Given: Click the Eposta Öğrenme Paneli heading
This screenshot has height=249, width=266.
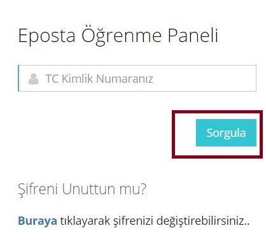Looking at the screenshot, I should tap(118, 36).
